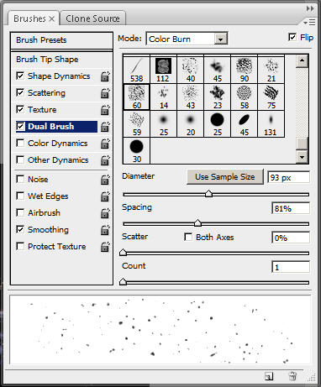
Task: Click the Diameter slider handle
Action: coord(208,194)
